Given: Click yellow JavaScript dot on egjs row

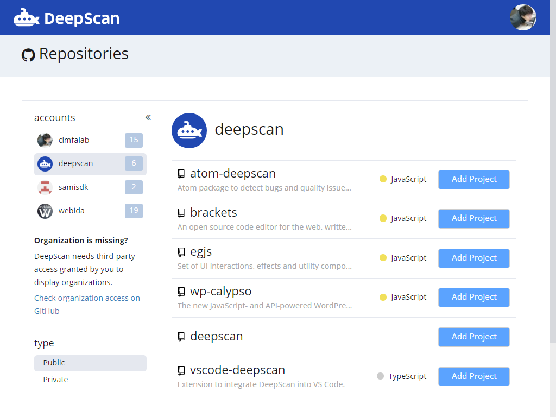Looking at the screenshot, I should coord(383,258).
